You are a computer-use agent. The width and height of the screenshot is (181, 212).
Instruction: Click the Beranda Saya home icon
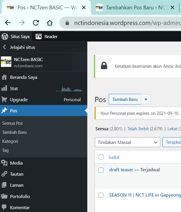point(4,77)
